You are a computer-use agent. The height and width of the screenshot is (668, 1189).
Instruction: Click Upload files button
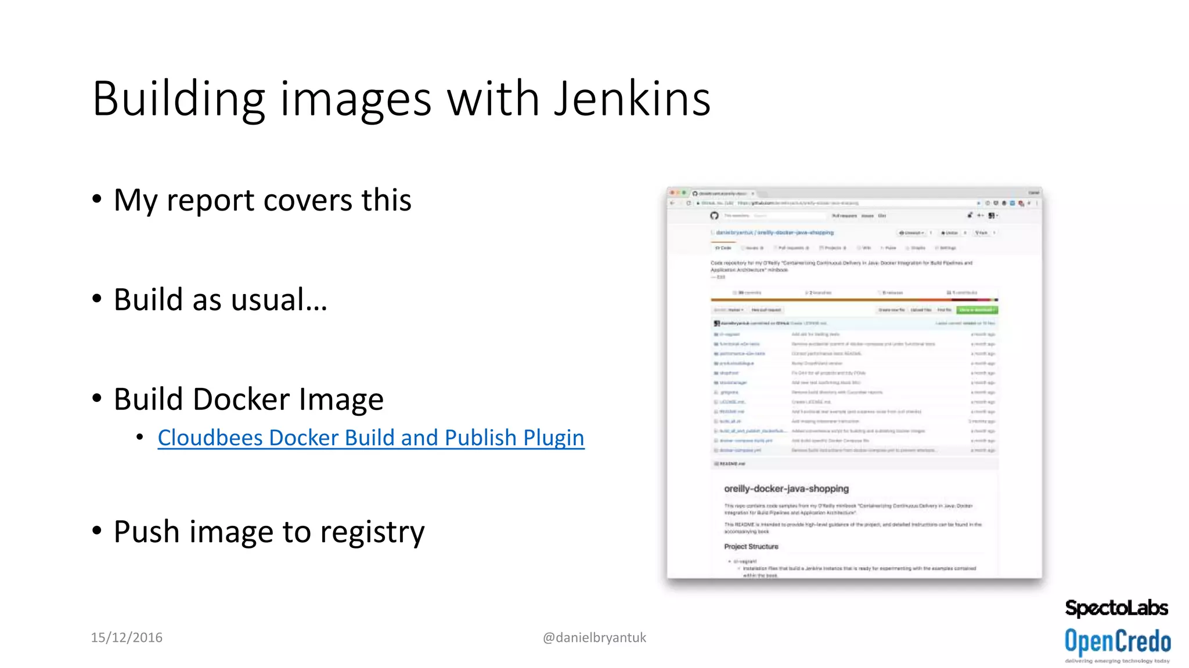(921, 310)
